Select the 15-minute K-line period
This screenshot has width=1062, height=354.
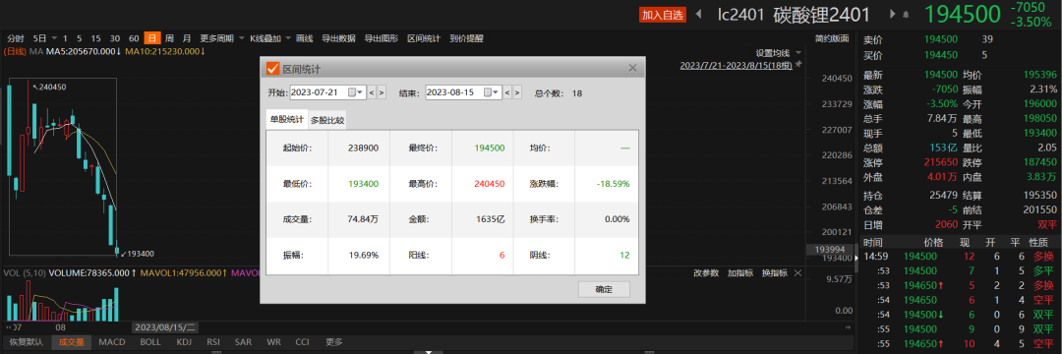[x=96, y=38]
